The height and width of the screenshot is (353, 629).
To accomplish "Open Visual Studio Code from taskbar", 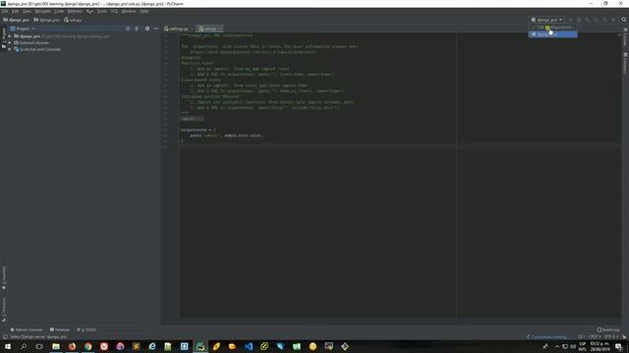I will pos(249,346).
